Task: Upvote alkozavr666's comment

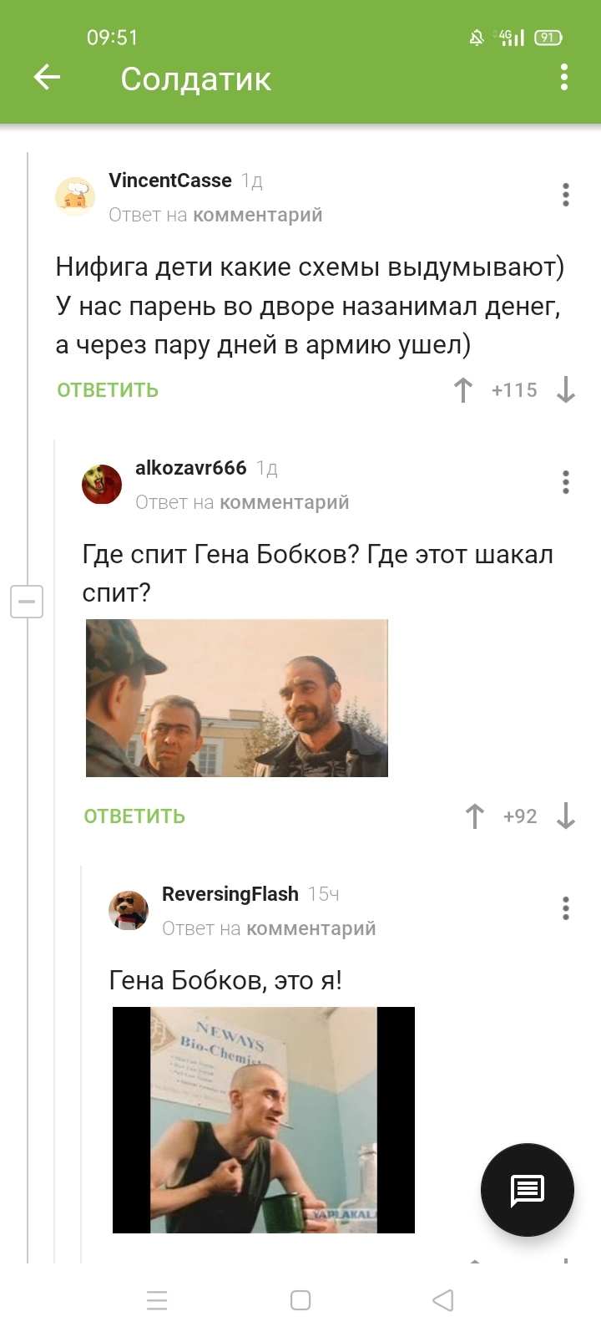Action: coord(475,816)
